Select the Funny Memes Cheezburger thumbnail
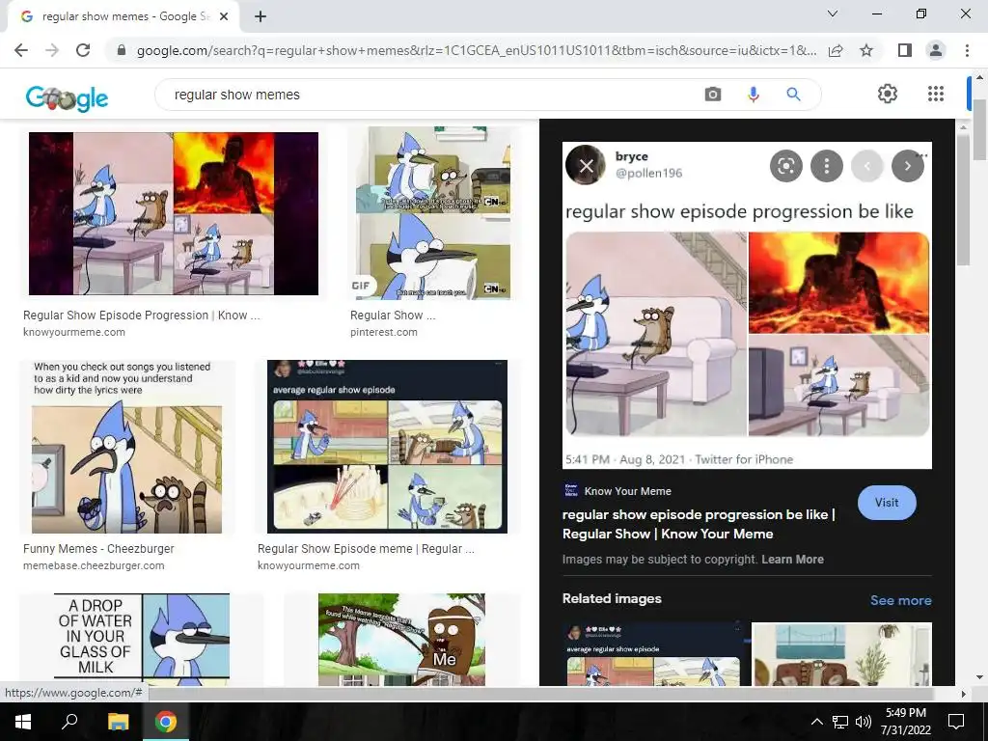988x741 pixels. pyautogui.click(x=126, y=447)
